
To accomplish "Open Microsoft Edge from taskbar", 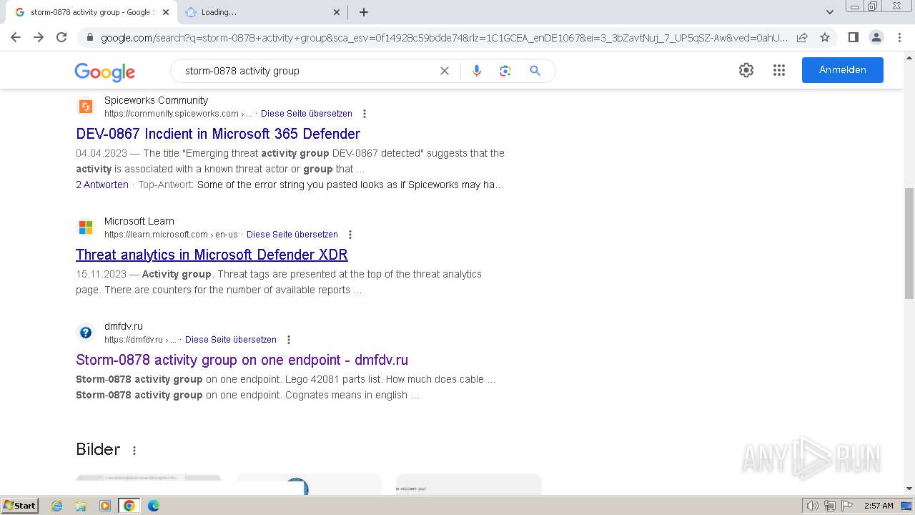I will click(154, 506).
